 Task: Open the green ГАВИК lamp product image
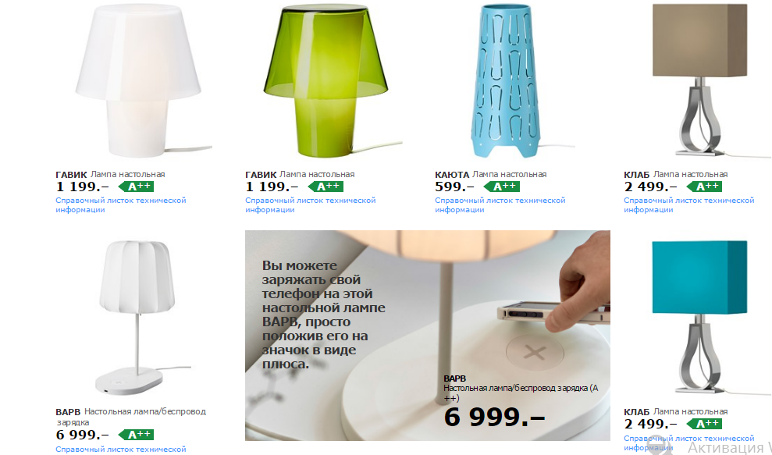click(x=332, y=80)
